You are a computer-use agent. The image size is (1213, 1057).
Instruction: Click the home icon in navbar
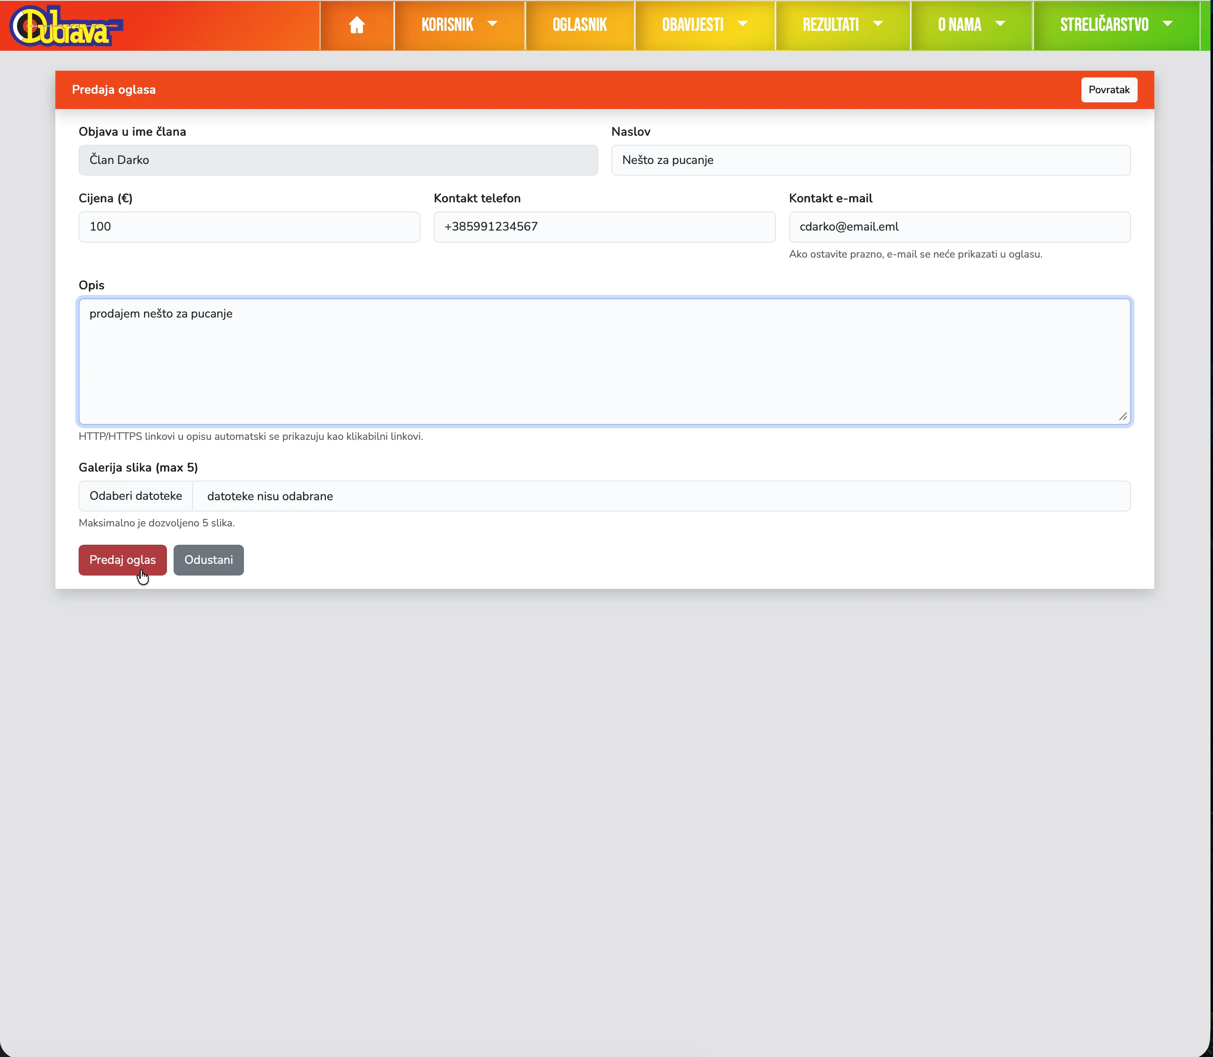pyautogui.click(x=356, y=25)
